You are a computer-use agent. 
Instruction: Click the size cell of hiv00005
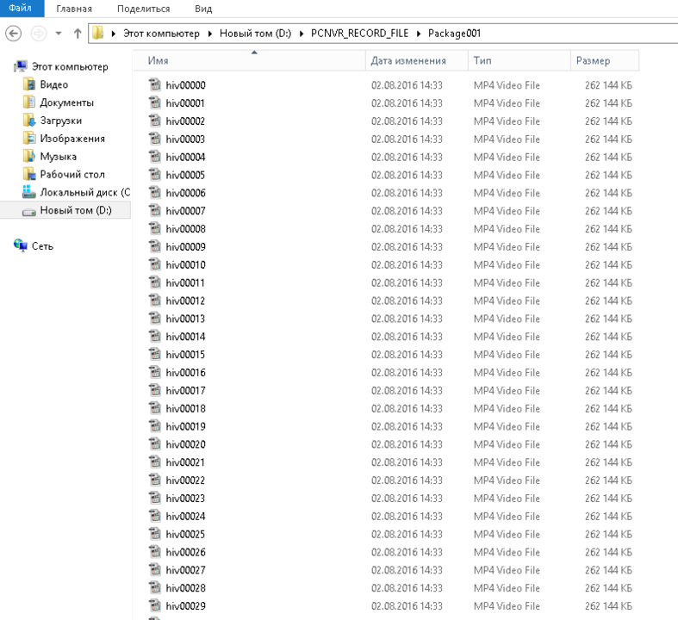[x=608, y=176]
